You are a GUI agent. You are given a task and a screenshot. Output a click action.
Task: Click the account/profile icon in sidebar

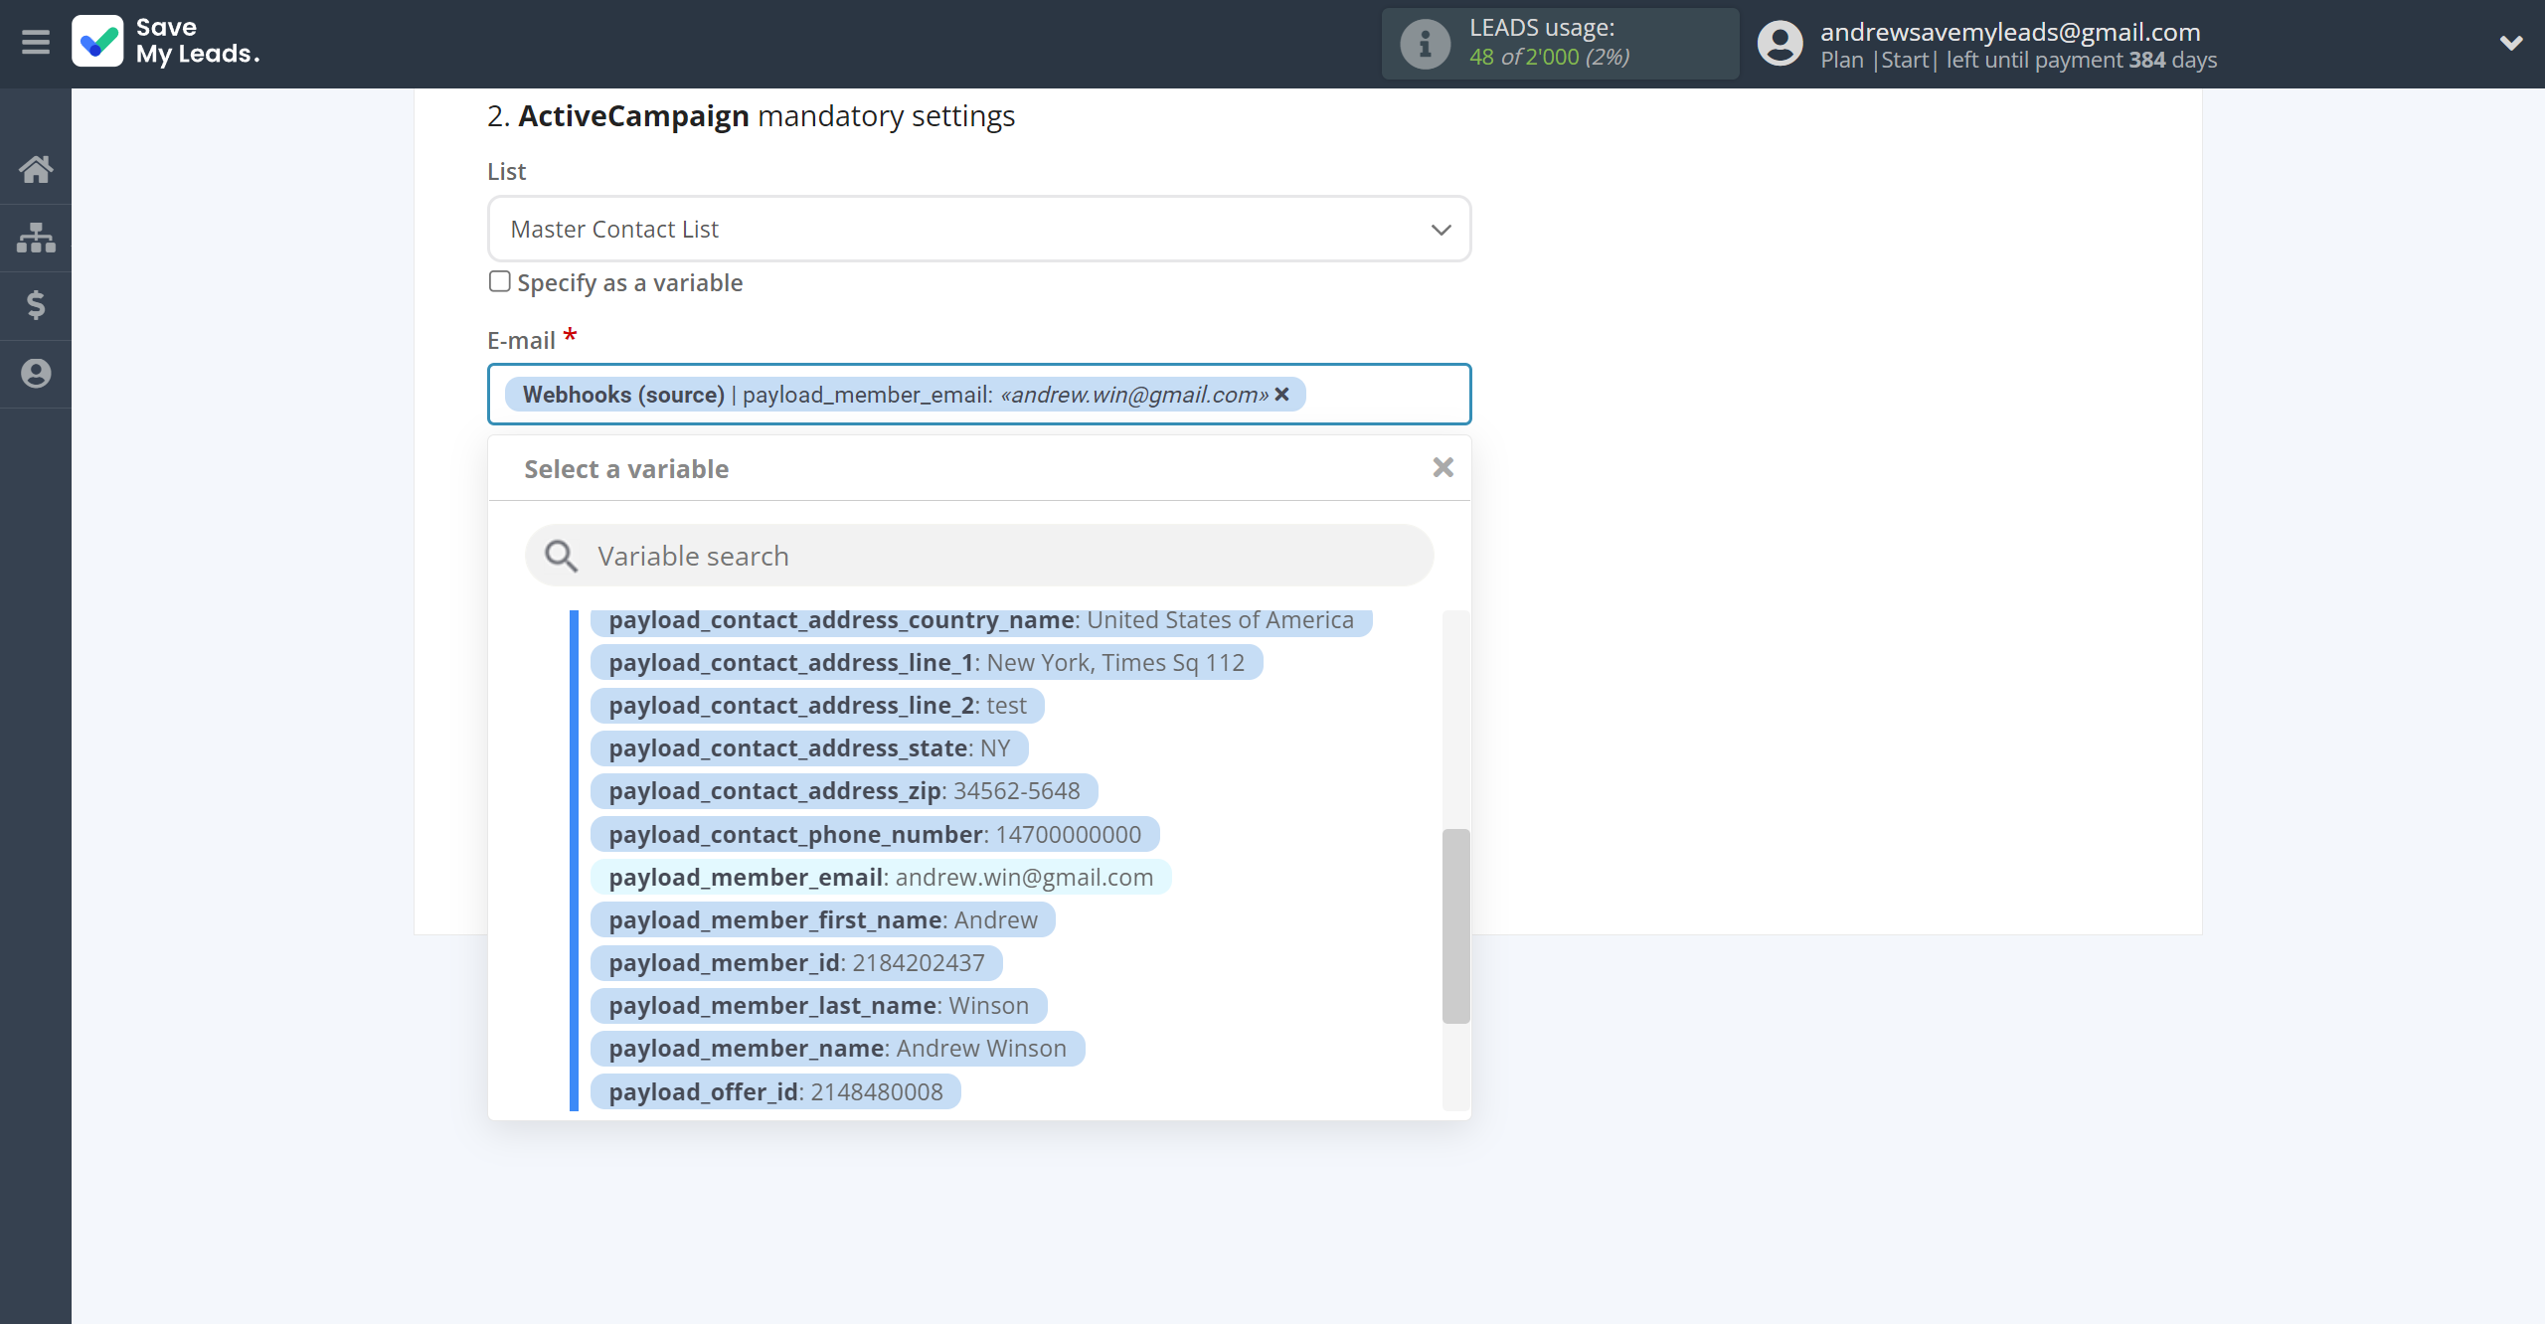(x=36, y=372)
